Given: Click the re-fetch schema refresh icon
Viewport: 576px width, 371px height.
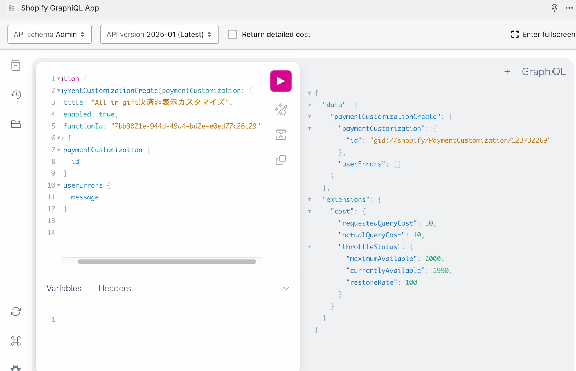Looking at the screenshot, I should click(16, 311).
